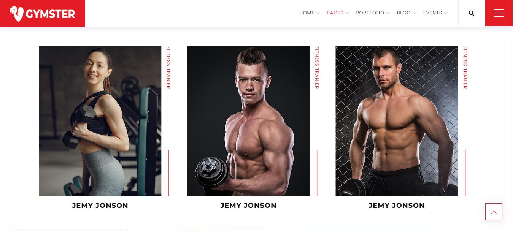Screen dimensions: 513x231
Task: Click Jemy Jonson name under right trainer
Action: coord(397,206)
